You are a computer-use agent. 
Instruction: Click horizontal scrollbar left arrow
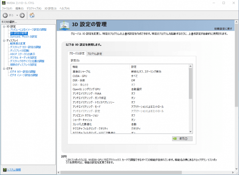pos(59,173)
